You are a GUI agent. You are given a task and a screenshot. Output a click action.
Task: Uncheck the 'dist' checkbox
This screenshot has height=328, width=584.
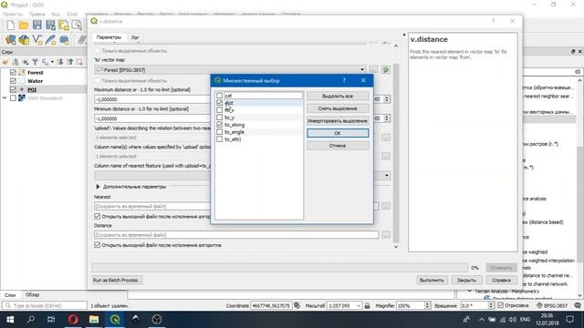[219, 103]
